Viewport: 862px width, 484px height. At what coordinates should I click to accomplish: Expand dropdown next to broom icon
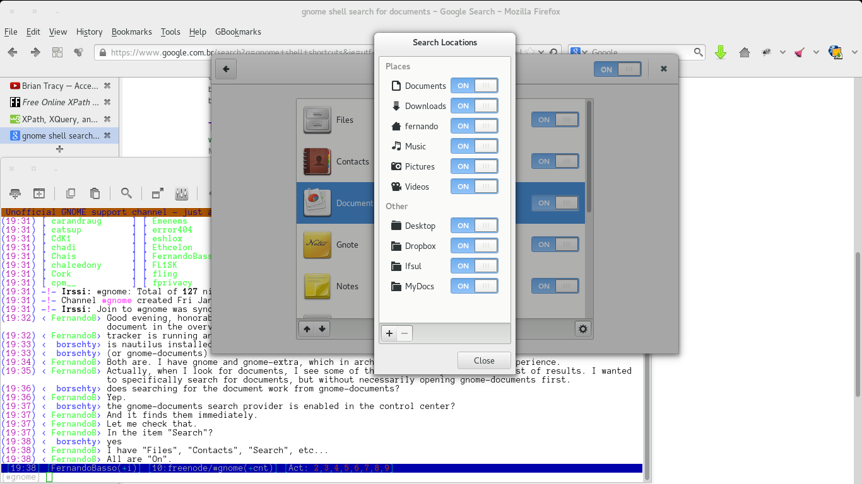pos(816,52)
